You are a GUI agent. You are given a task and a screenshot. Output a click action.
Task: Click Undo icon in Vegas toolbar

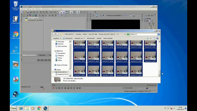pos(50,12)
